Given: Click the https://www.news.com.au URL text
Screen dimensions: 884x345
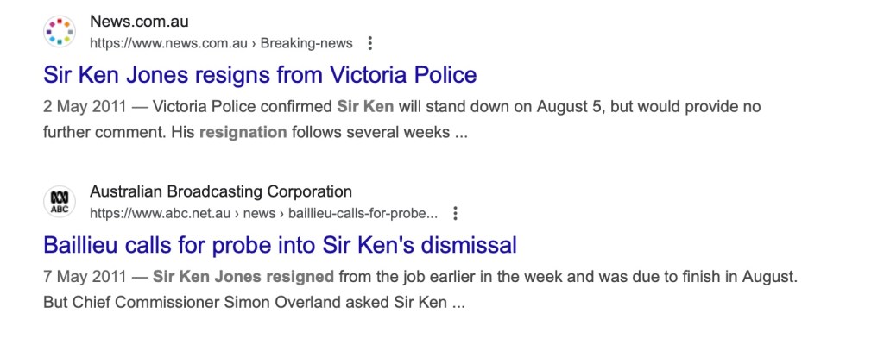Looking at the screenshot, I should click(168, 42).
